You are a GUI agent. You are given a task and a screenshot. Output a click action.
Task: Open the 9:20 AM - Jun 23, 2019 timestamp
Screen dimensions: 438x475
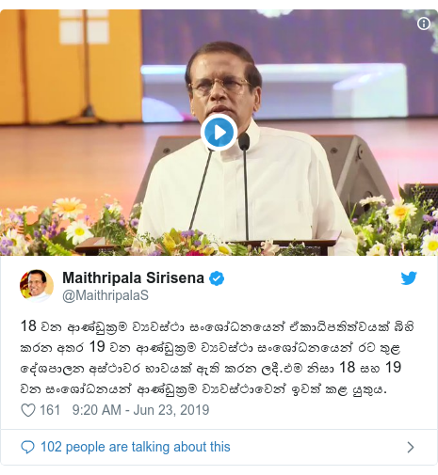140,410
